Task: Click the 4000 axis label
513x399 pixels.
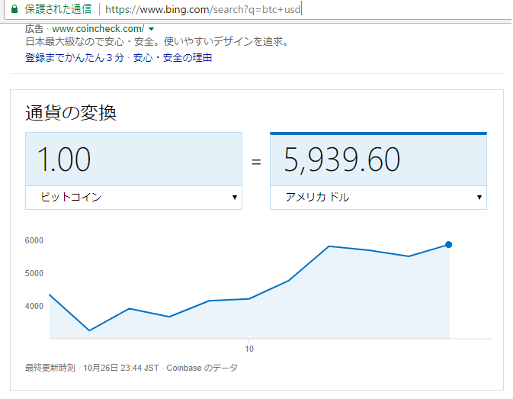Action: [34, 306]
